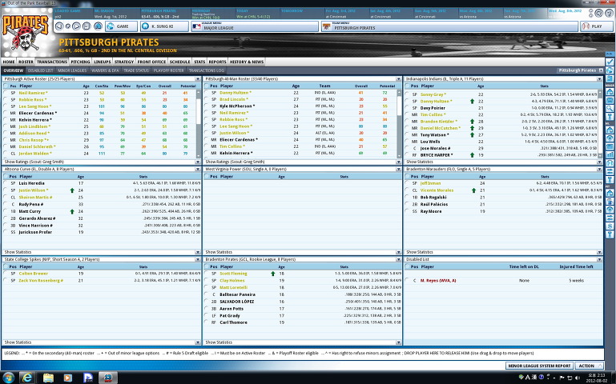
Task: Open the media player icon in the taskbar
Action: (68, 378)
